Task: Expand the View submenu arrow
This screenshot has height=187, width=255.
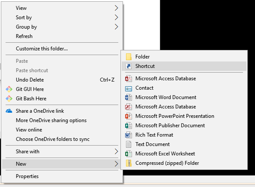Action: coord(116,8)
